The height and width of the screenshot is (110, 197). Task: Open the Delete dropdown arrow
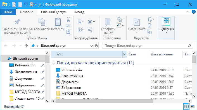[94, 22]
